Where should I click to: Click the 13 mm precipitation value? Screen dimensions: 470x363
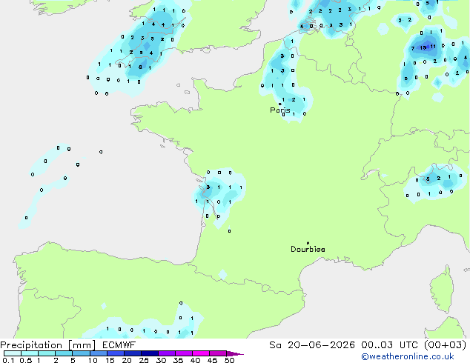pyautogui.click(x=423, y=47)
